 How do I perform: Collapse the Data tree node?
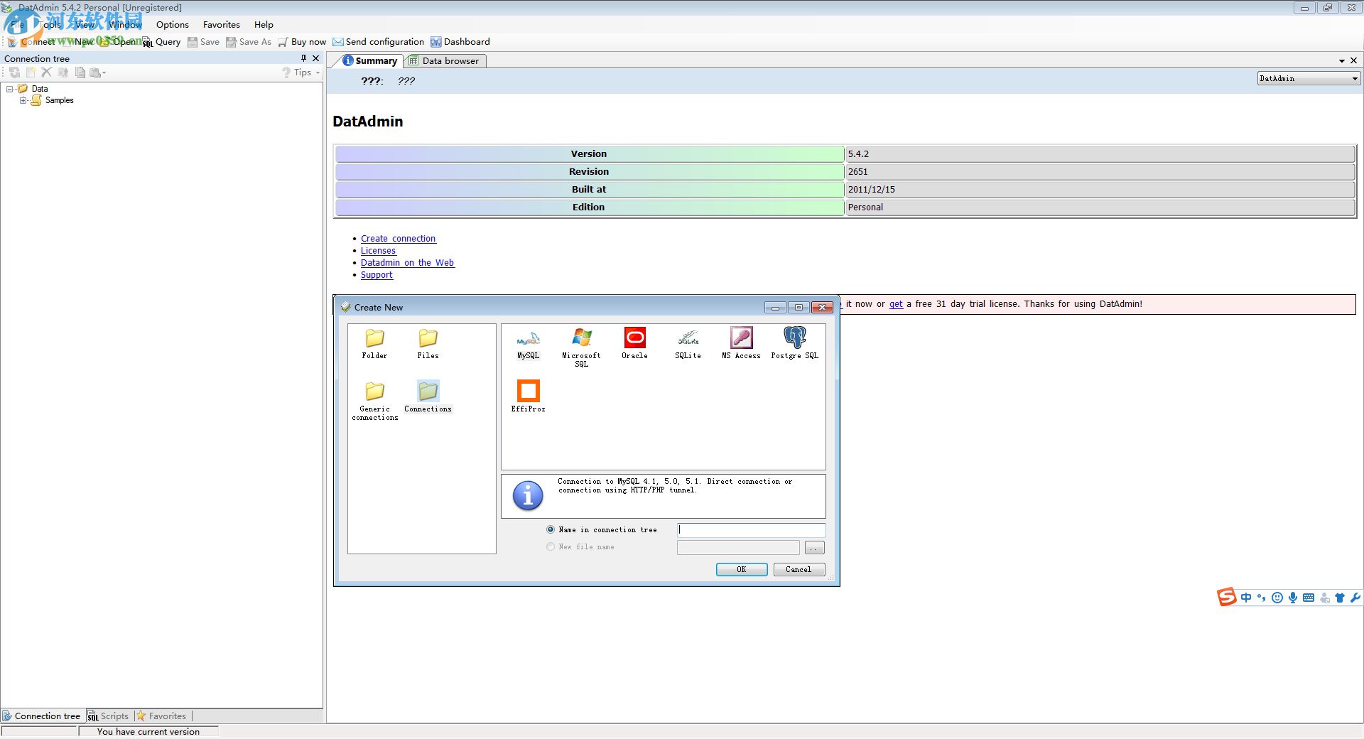[10, 89]
